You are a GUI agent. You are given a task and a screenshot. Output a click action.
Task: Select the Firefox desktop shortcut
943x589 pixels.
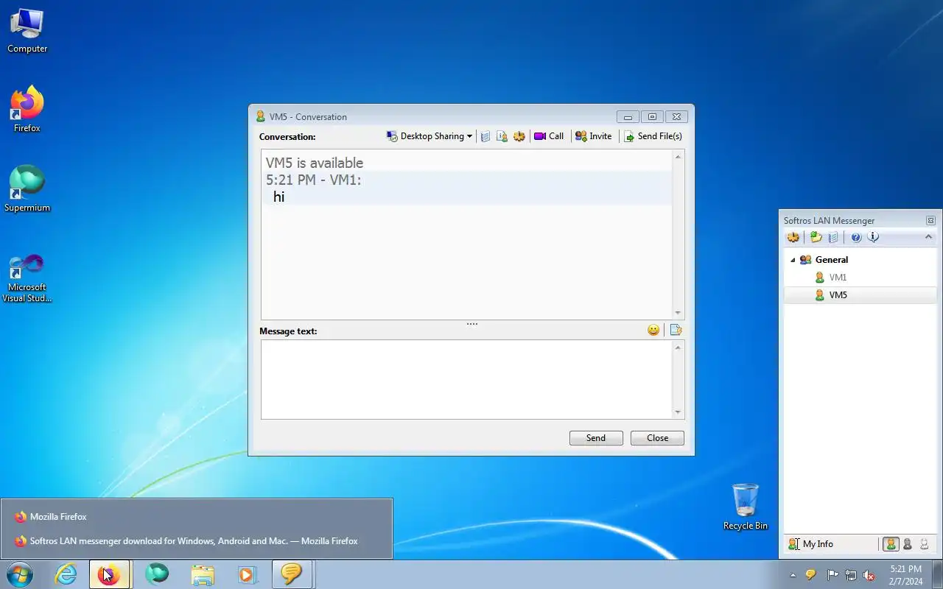coord(27,109)
